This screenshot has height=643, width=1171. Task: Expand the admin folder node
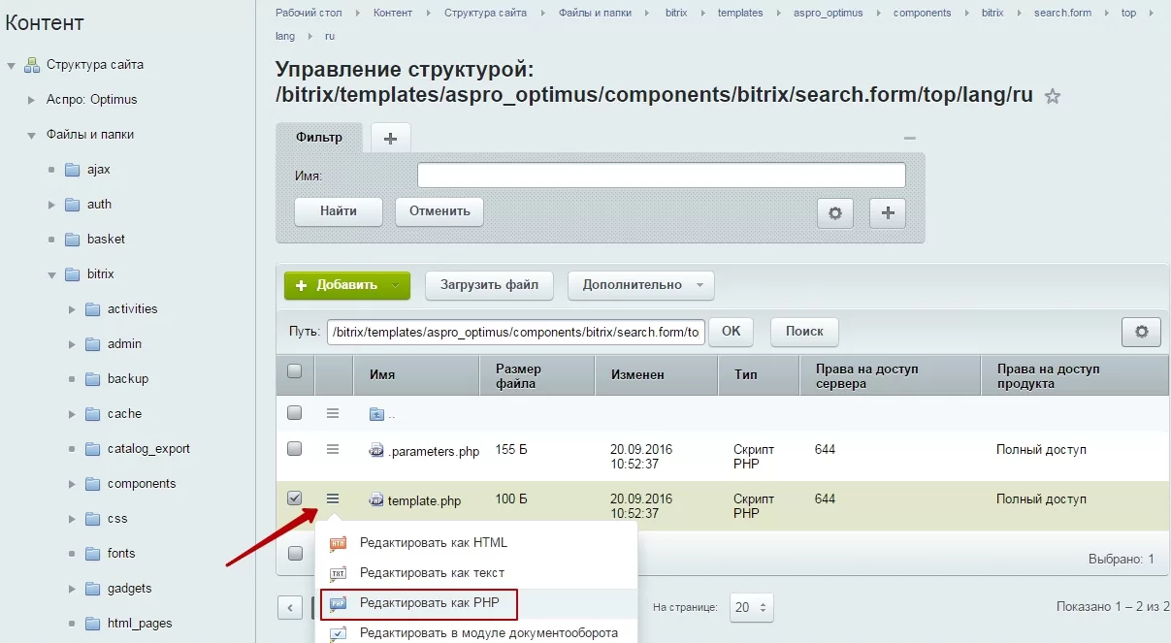[x=73, y=344]
